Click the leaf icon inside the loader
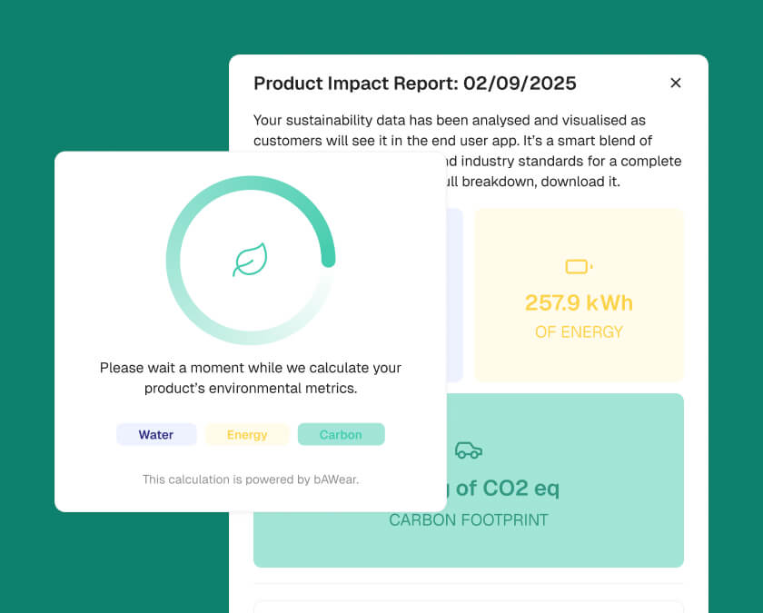The width and height of the screenshot is (763, 613). [250, 260]
